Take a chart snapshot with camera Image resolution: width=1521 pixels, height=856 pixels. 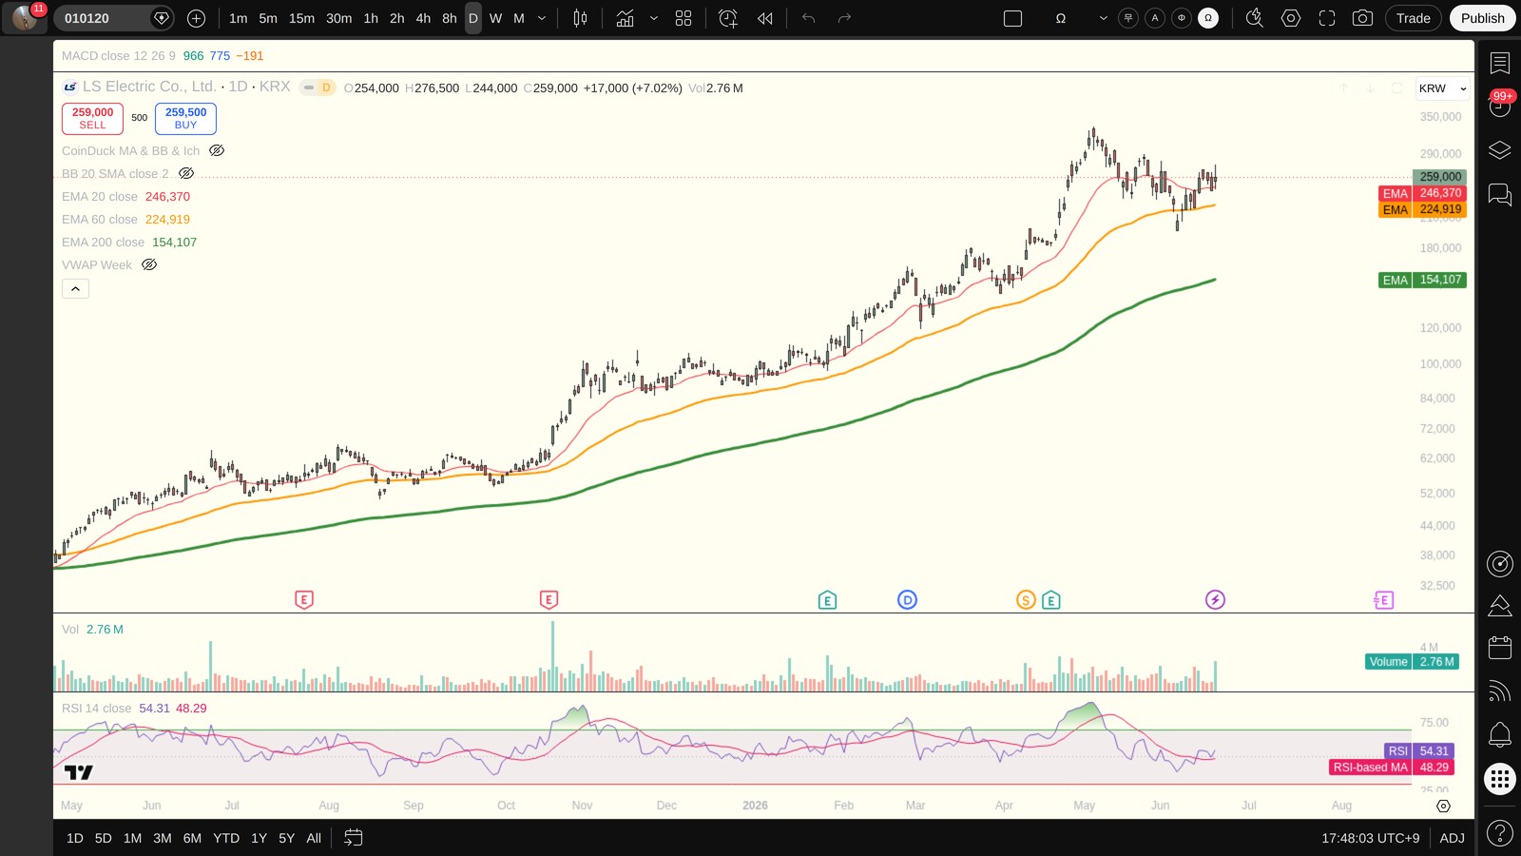click(x=1362, y=18)
